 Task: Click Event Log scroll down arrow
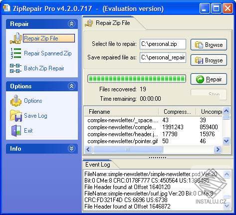pos(227,206)
